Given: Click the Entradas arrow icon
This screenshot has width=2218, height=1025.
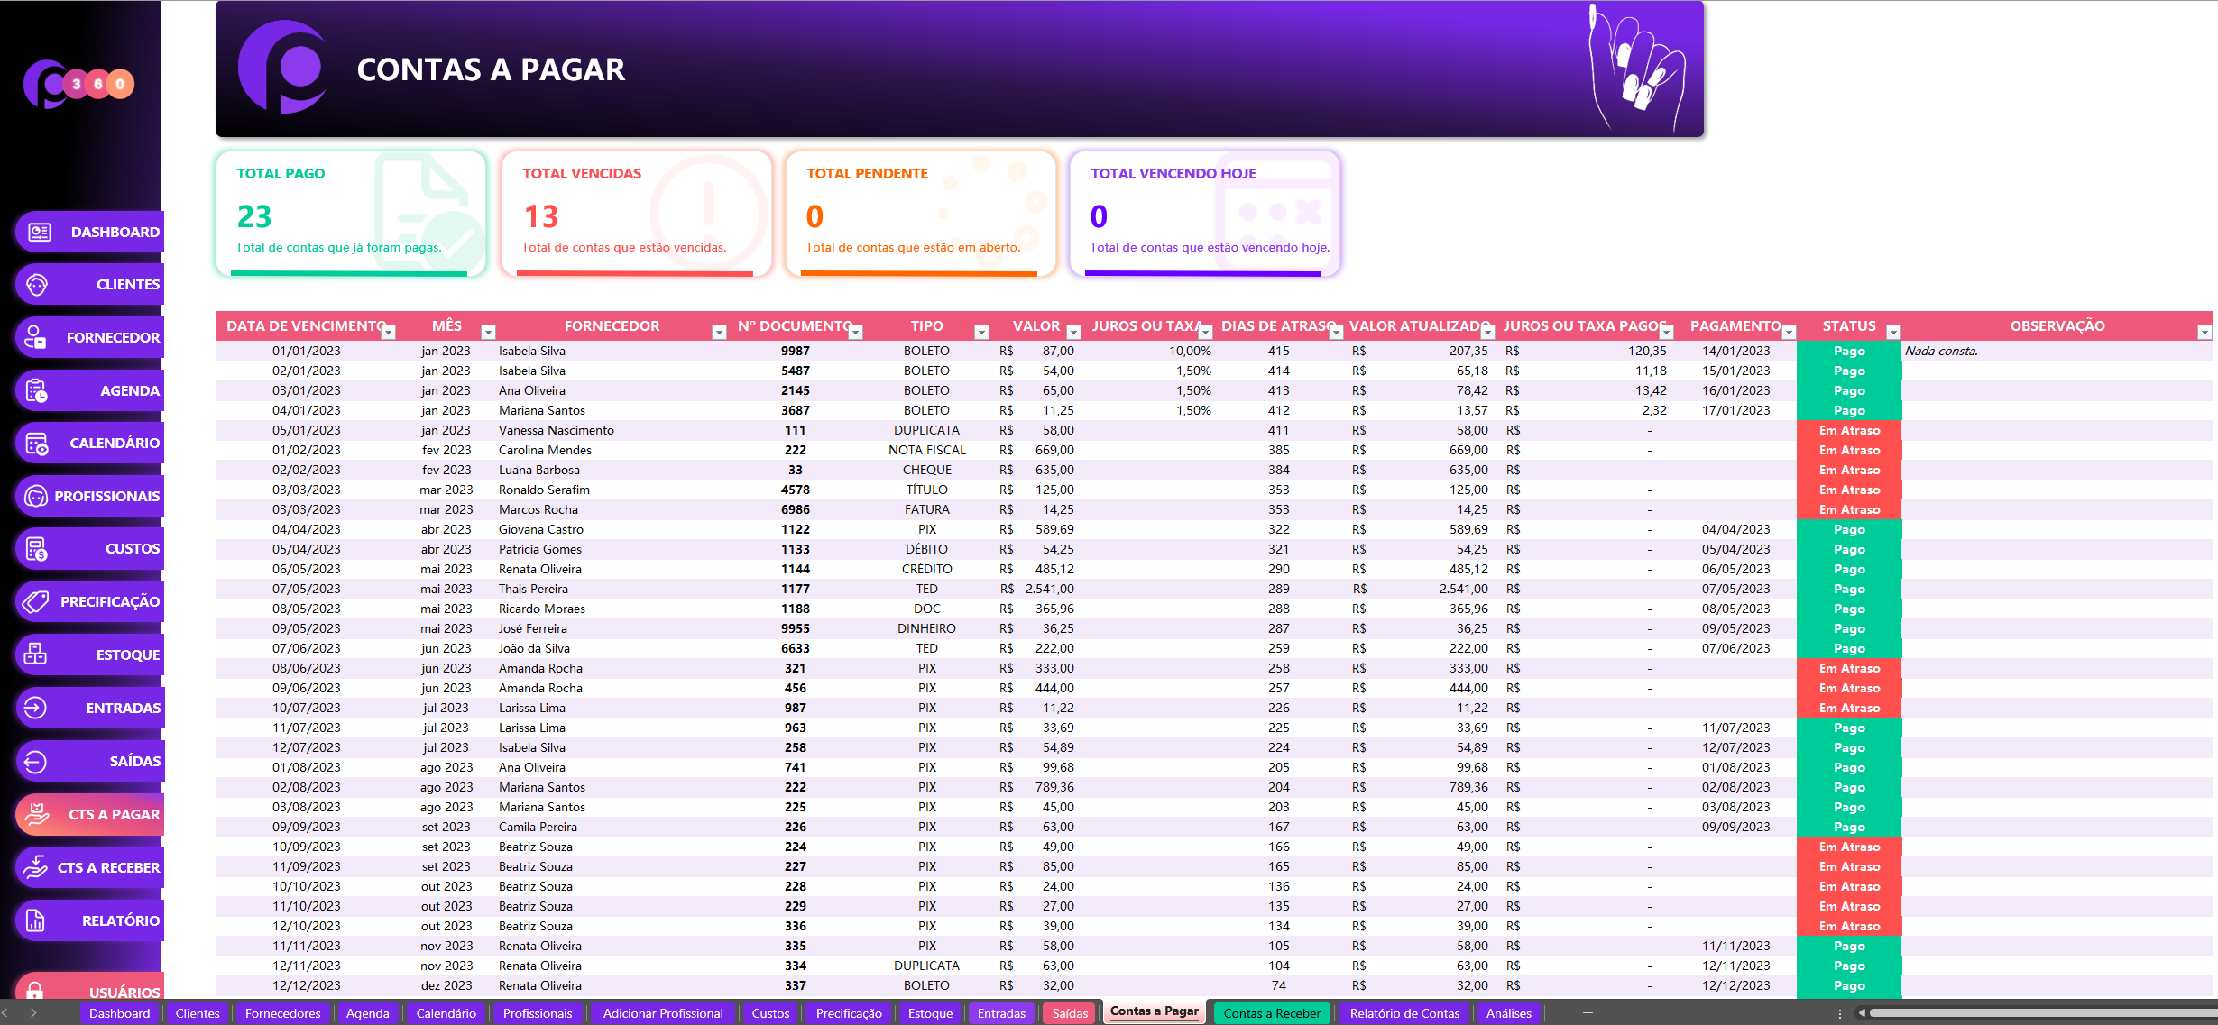Looking at the screenshot, I should (x=35, y=708).
